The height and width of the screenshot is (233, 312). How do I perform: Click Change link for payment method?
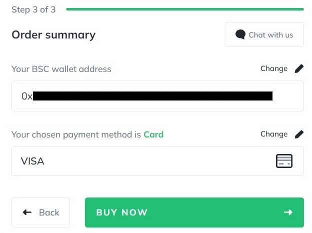pos(274,134)
